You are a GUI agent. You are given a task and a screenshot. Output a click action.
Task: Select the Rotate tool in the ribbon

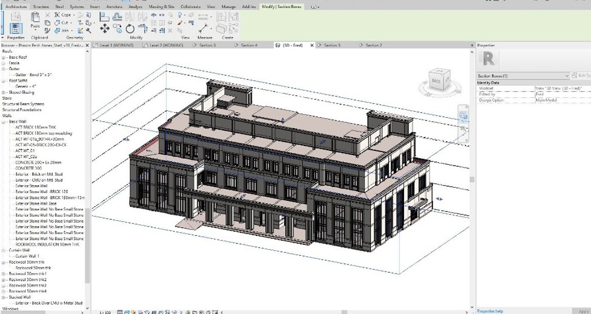130,29
